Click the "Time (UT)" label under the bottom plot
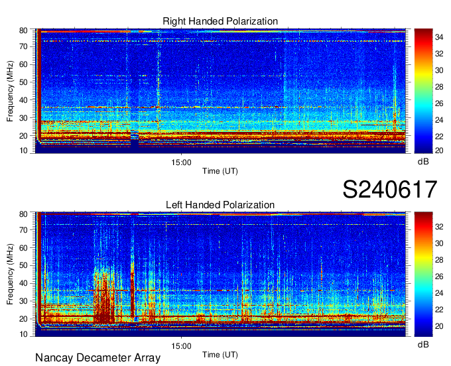 (220, 355)
